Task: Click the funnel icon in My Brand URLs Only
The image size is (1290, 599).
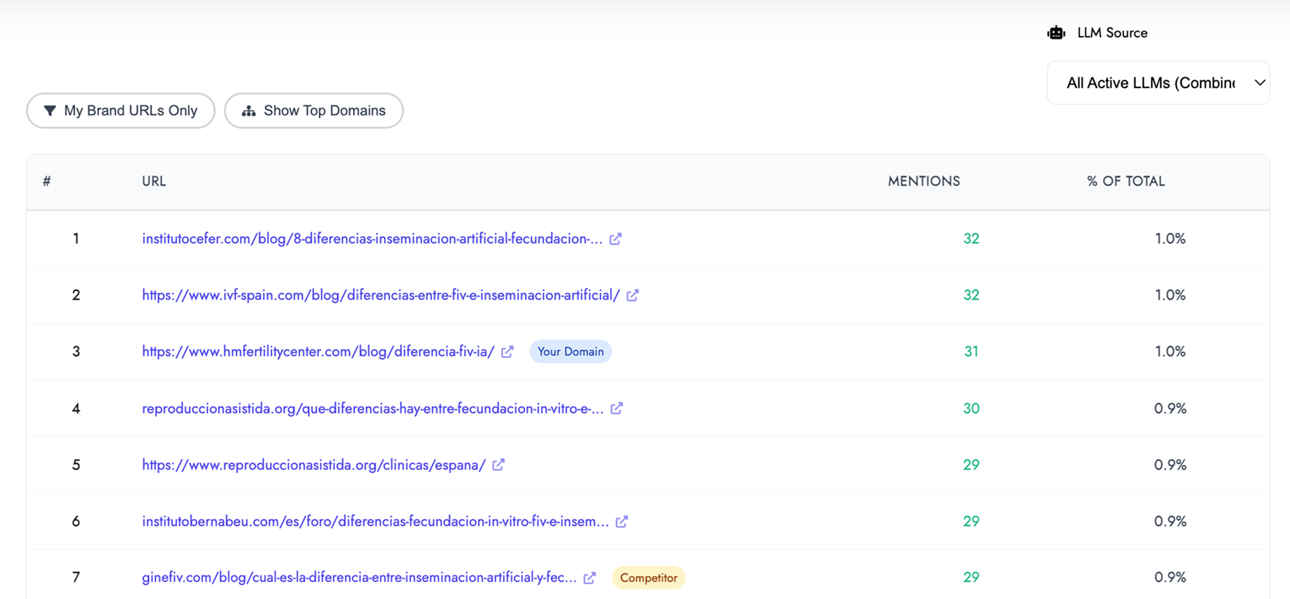Action: pyautogui.click(x=49, y=111)
